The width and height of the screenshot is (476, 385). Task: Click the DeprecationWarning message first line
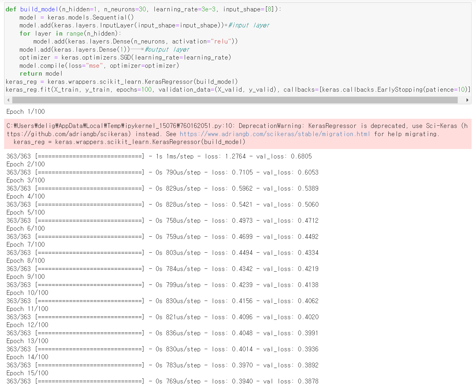(x=237, y=126)
